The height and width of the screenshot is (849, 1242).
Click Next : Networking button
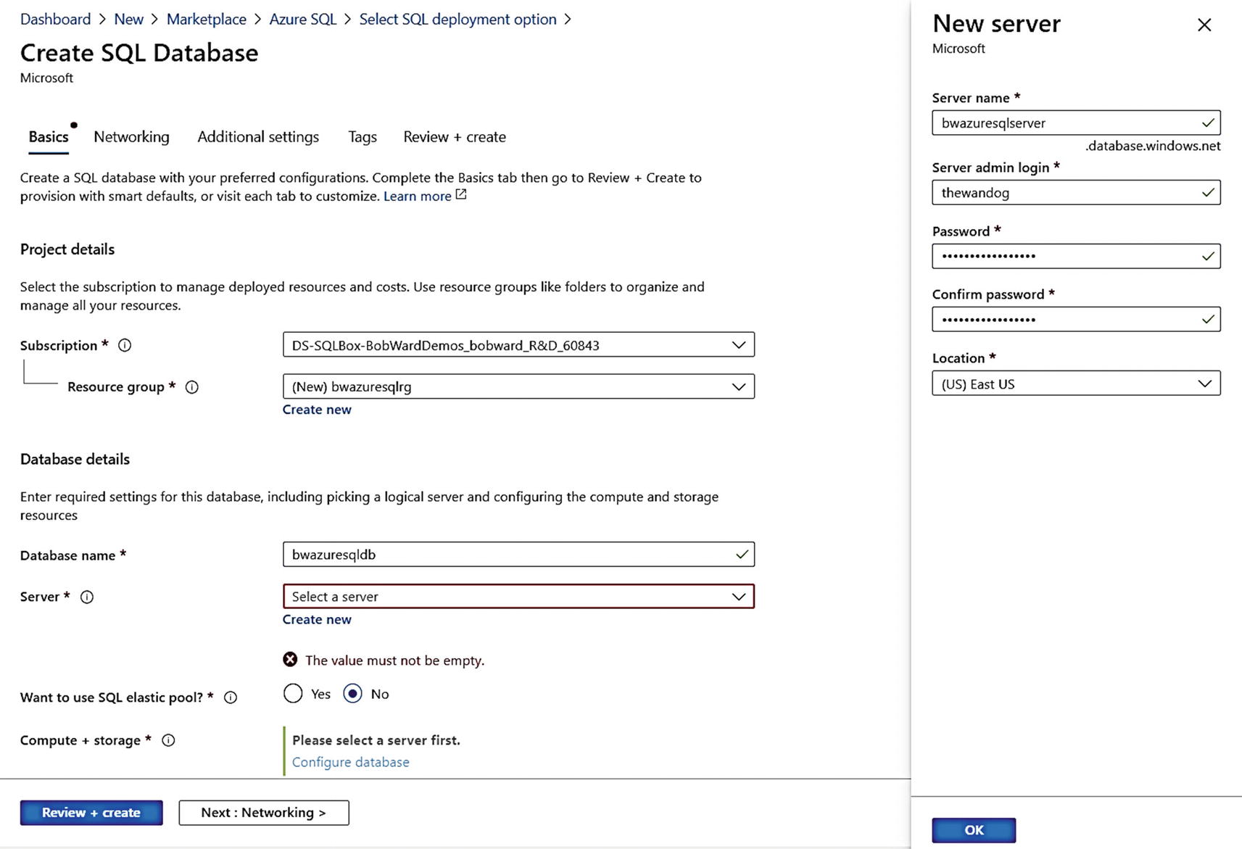pyautogui.click(x=264, y=813)
